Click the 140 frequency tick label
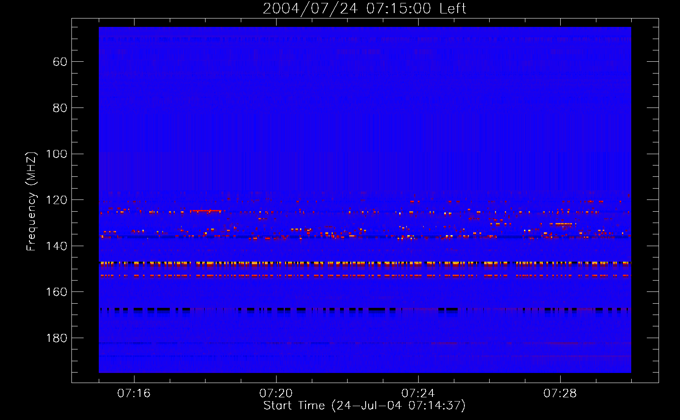Viewport: 680px width, 420px height. pyautogui.click(x=56, y=246)
